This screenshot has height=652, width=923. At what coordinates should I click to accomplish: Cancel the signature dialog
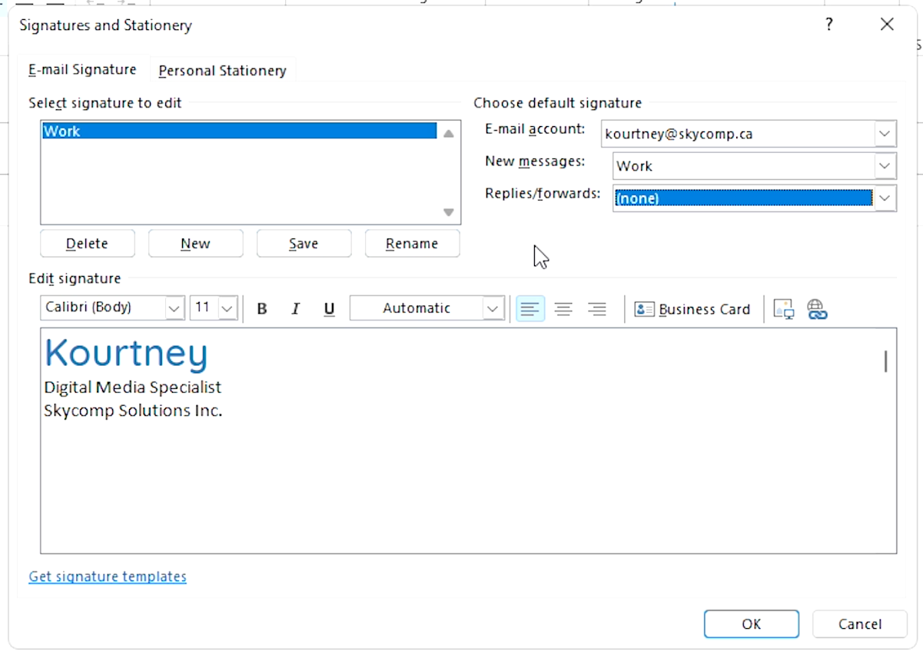860,624
